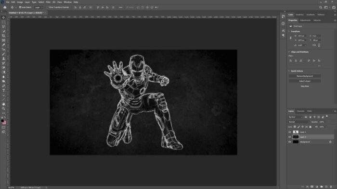Click the Layer 1 thumbnail
This screenshot has width=337, height=189.
pyautogui.click(x=296, y=132)
